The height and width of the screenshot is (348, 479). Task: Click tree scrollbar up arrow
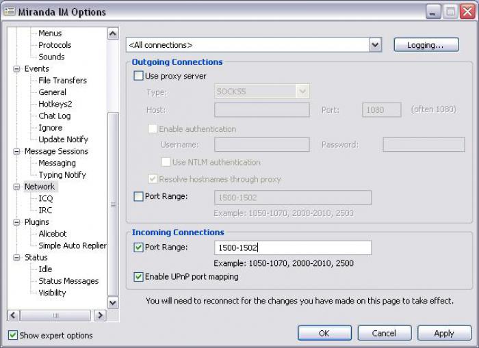(113, 34)
